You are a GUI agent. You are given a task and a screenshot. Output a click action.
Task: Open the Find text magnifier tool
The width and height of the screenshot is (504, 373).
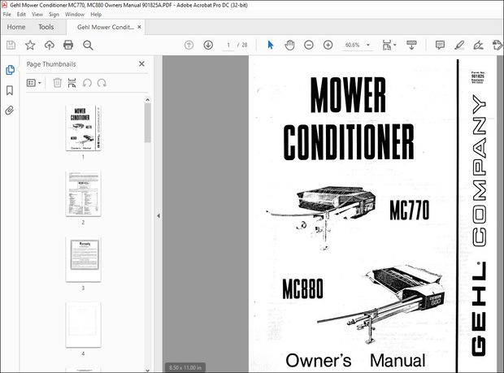coord(88,45)
